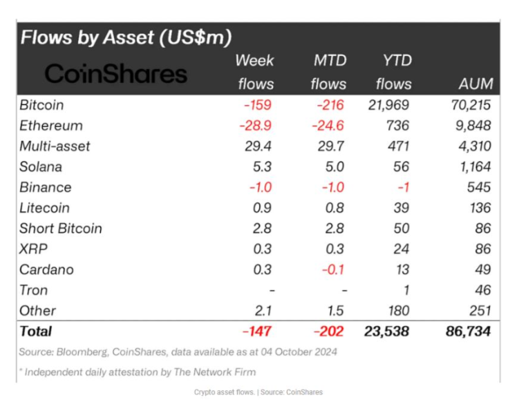Screen dimensions: 528x404
Task: Click the "Flows by Asset (US$m)" title
Action: [125, 37]
